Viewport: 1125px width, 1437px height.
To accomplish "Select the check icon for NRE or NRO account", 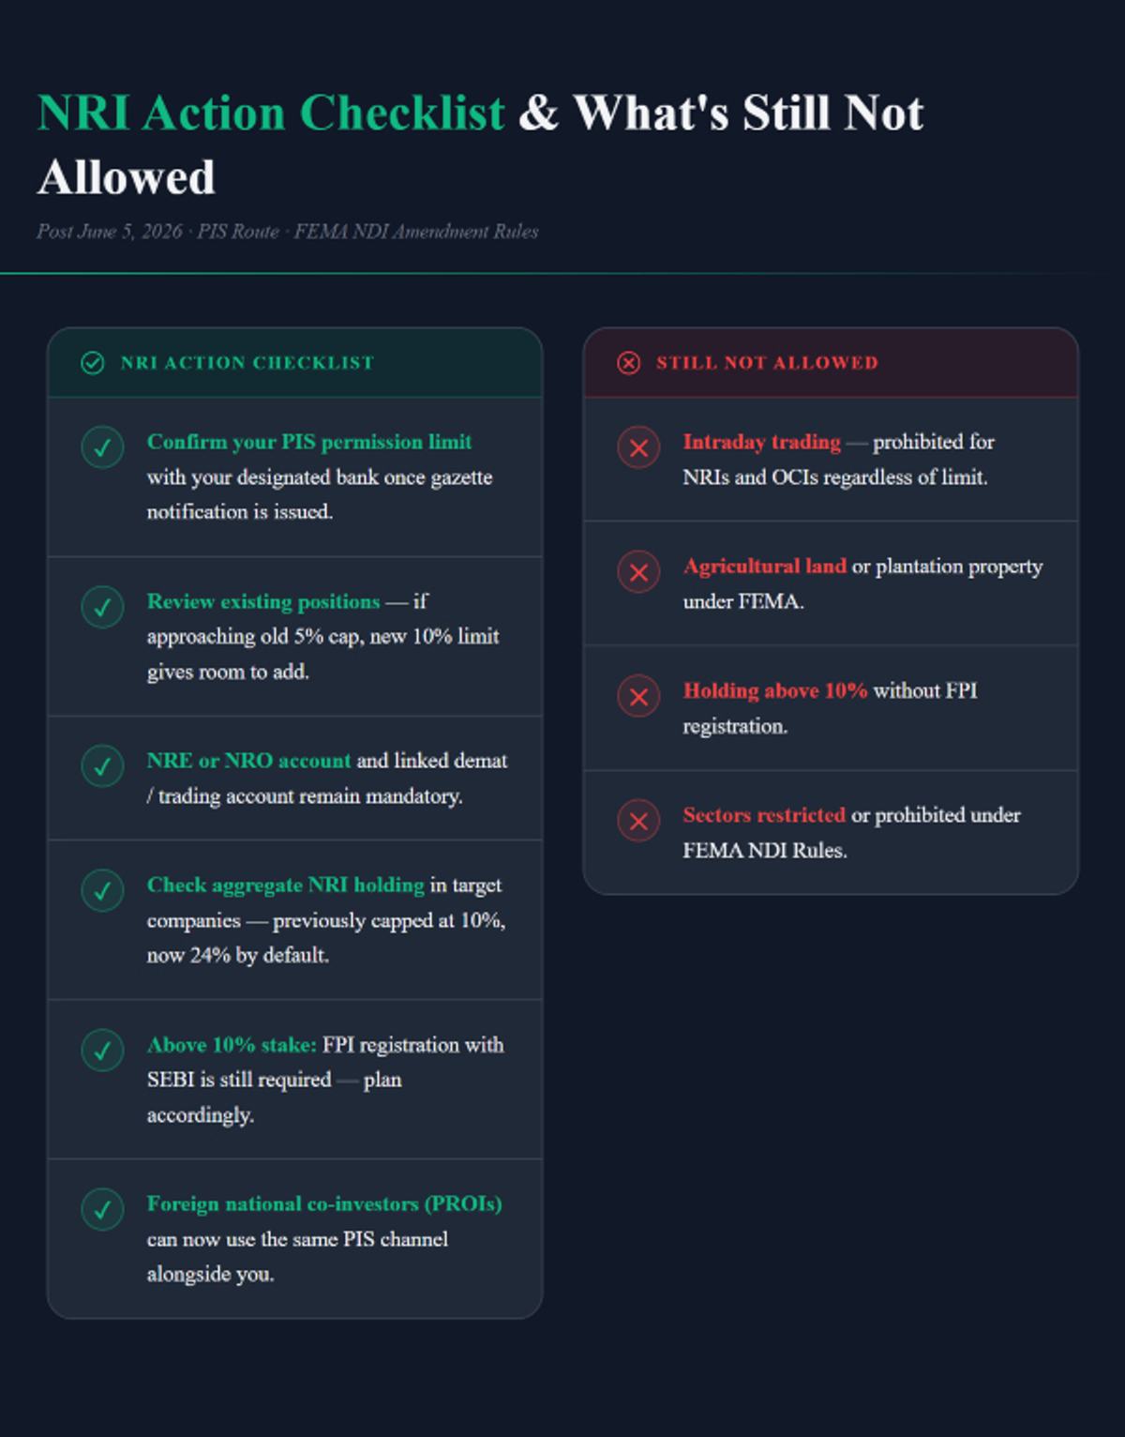I will (102, 766).
